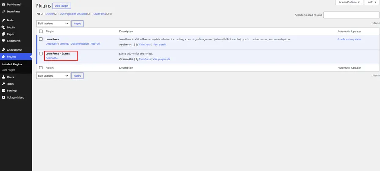
Task: Click the Appearance brush icon
Action: tap(3, 50)
